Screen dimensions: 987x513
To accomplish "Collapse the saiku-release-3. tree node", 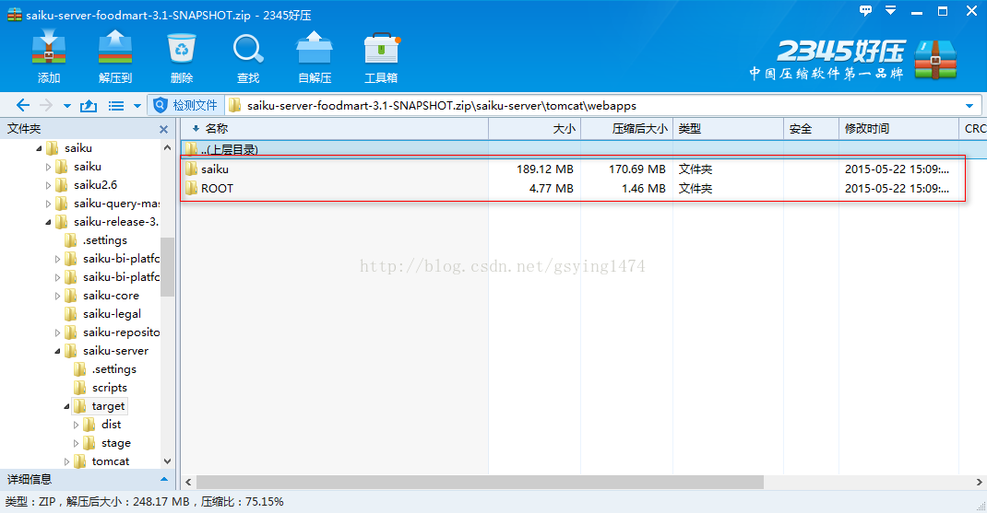I will [x=49, y=222].
